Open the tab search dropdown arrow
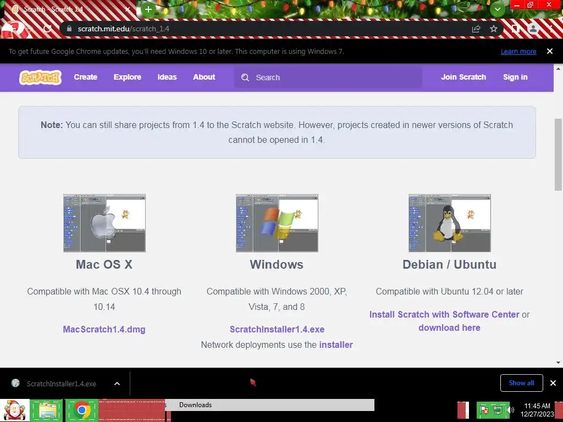 click(497, 9)
